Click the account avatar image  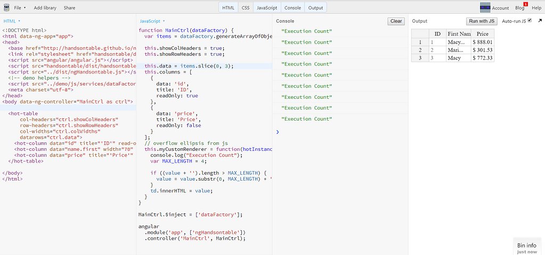[x=485, y=7]
